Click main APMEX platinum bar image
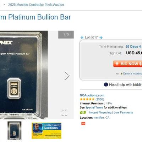Viewport: 142px width, 142px height. pos(24,75)
